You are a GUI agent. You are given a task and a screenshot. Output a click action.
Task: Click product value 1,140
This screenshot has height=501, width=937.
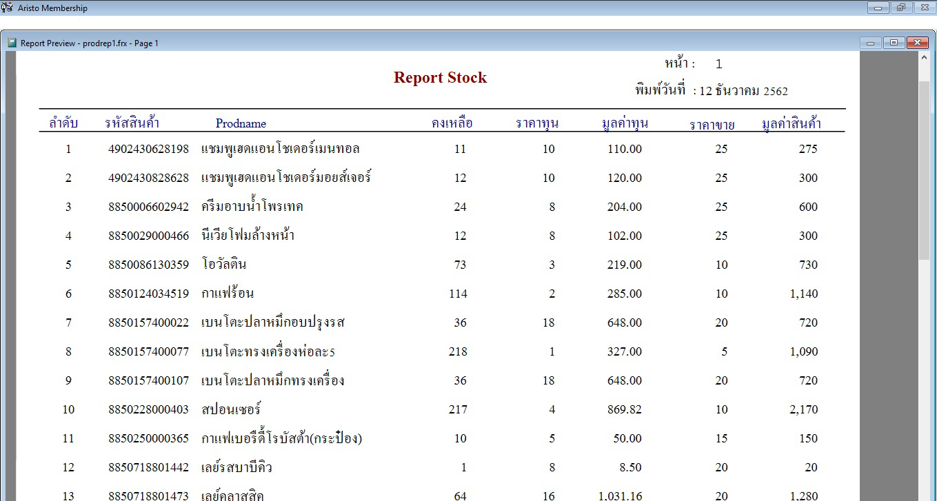[804, 294]
